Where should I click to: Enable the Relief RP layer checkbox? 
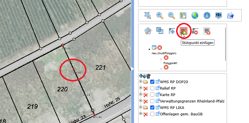point(152,88)
